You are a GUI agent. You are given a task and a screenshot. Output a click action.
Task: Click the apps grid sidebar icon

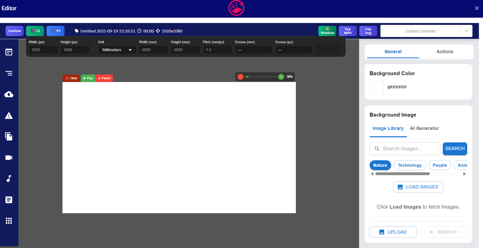[x=9, y=221]
